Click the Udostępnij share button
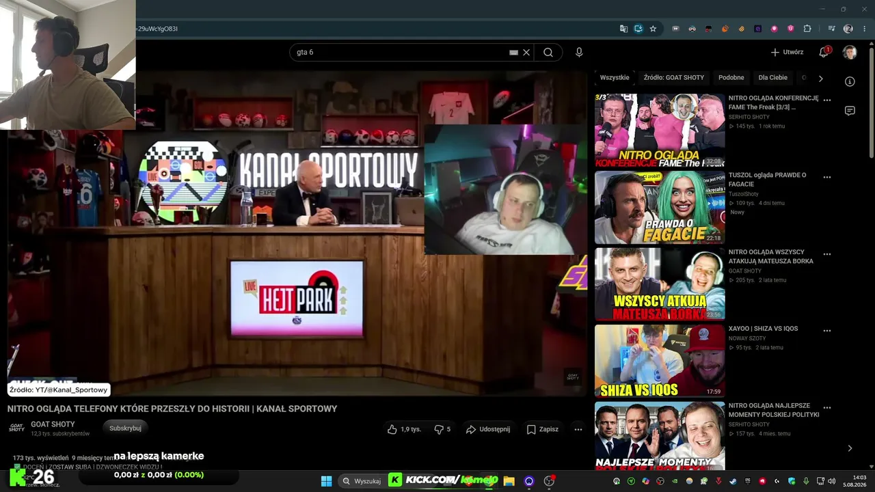Image resolution: width=875 pixels, height=492 pixels. [x=488, y=429]
